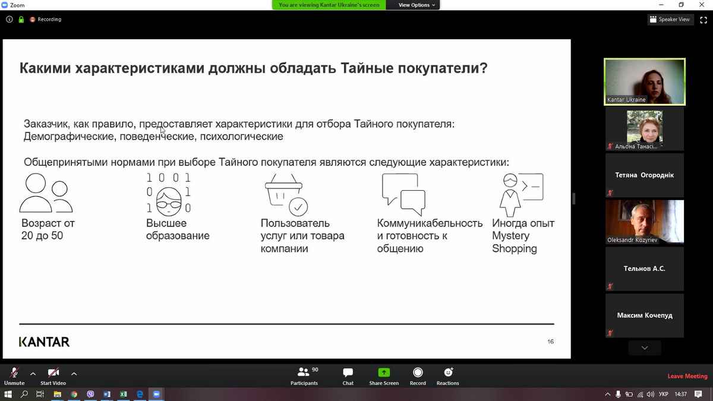Select Oleksandr Kozyriev's video thumbnail
Image resolution: width=713 pixels, height=401 pixels.
644,221
